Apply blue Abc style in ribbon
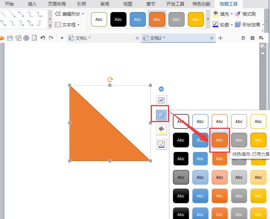 pos(138,19)
